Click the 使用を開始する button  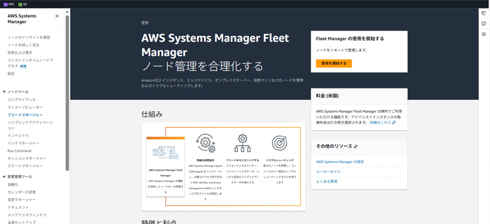point(334,63)
